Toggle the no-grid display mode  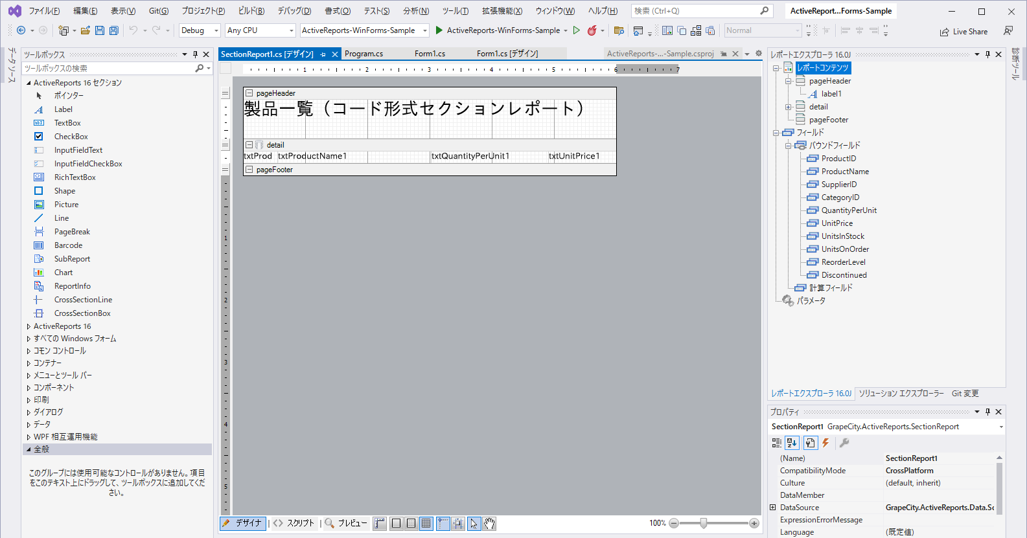(x=397, y=523)
